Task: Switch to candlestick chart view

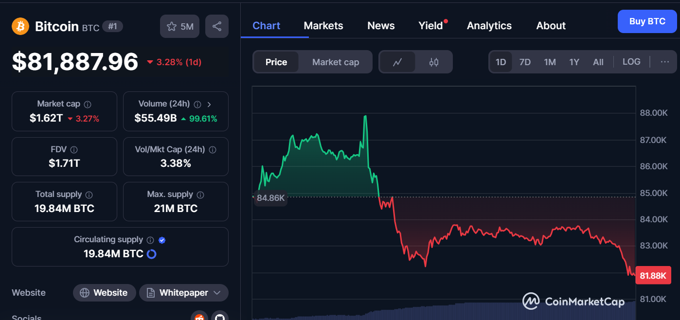Action: pos(434,62)
